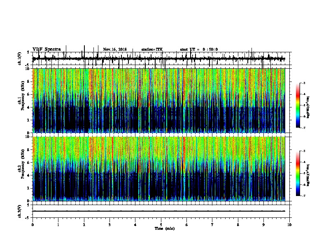Viewport: 326px width, 252px height.
Task: Click the time axis tick label "10"
Action: (289, 225)
